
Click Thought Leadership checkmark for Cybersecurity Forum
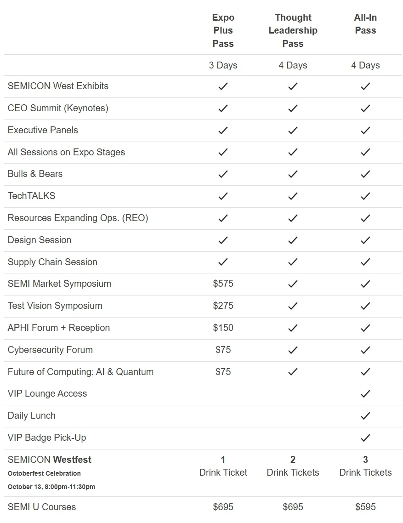(x=293, y=350)
